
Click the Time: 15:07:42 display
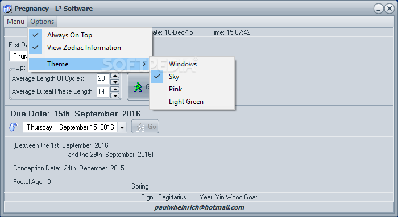230,32
